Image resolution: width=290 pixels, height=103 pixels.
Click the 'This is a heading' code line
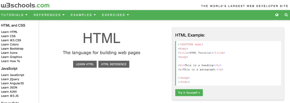(200, 65)
